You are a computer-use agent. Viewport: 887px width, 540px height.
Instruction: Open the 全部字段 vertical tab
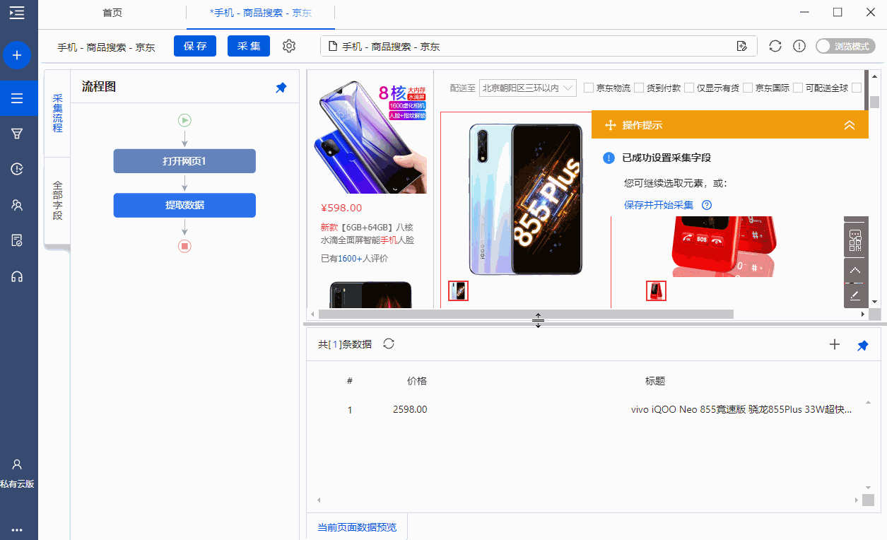[57, 200]
